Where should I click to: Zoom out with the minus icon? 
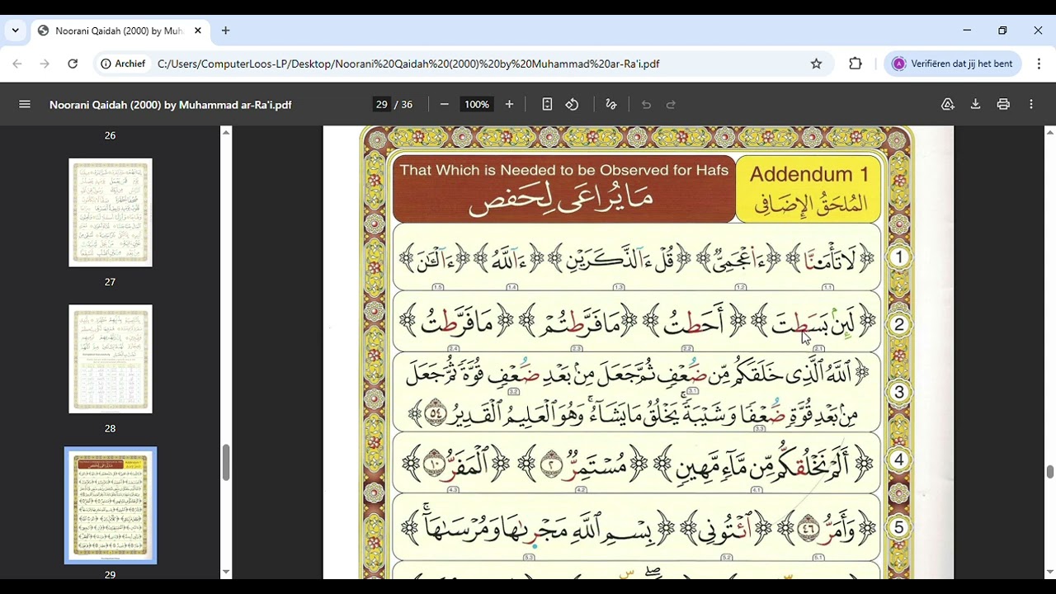pyautogui.click(x=445, y=105)
